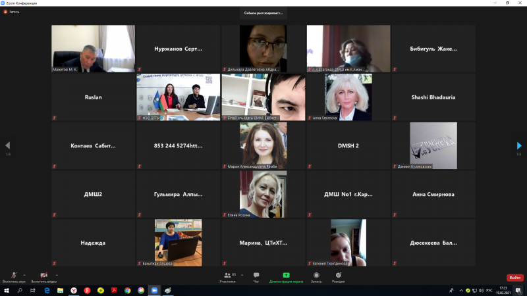The height and width of the screenshot is (296, 527).
Task: Click the DMSH 2 participant tile
Action: pos(348,145)
